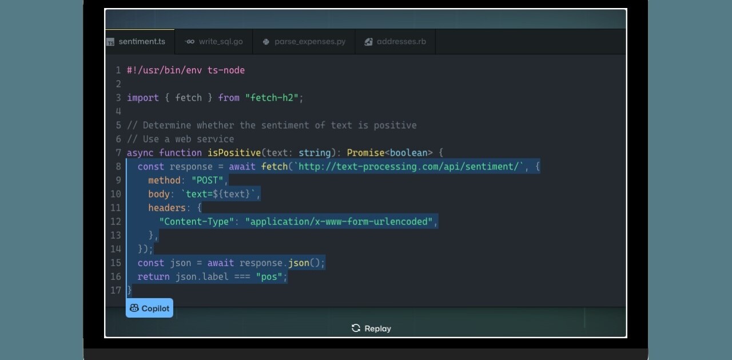
Task: Click line number 7 in the gutter
Action: pos(118,153)
